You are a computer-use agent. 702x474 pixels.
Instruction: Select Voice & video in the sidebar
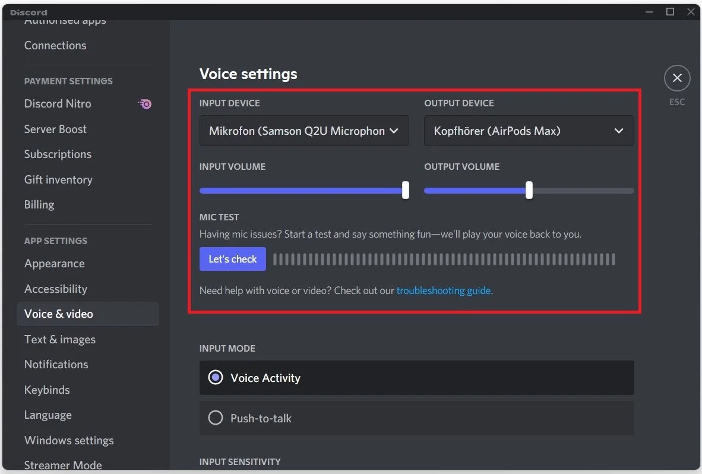coord(88,314)
